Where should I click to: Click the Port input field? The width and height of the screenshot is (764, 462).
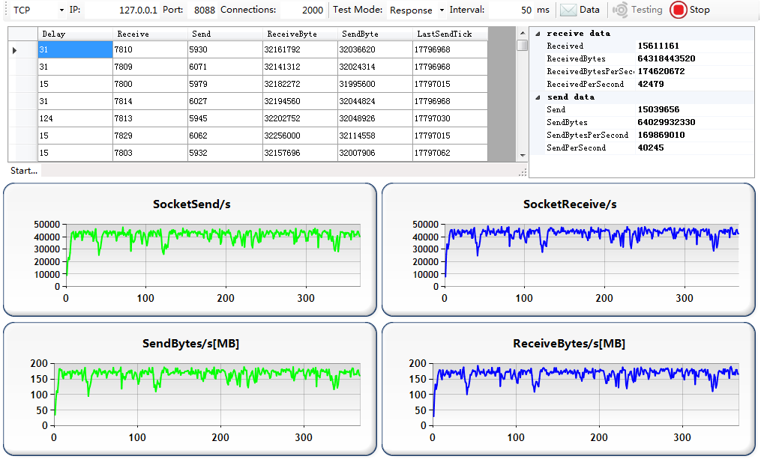coord(202,10)
